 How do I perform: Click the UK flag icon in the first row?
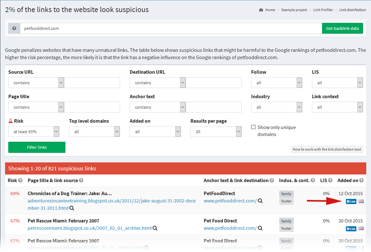(361, 201)
